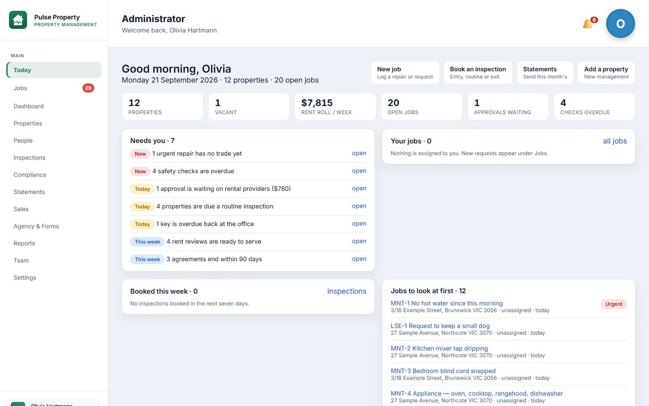Click the 'Booked this week · 0' heading
Viewport: 649px width, 406px height.
(x=164, y=291)
